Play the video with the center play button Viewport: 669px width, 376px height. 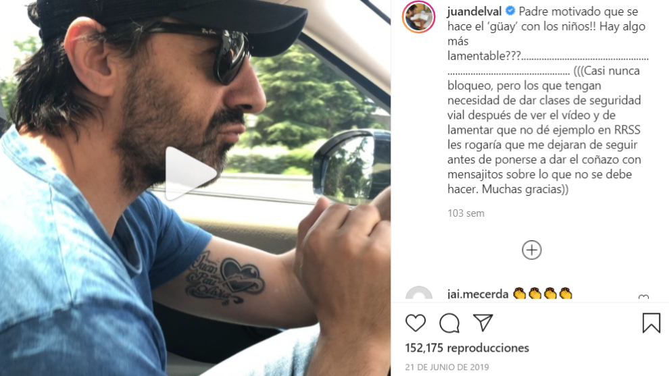(x=191, y=173)
